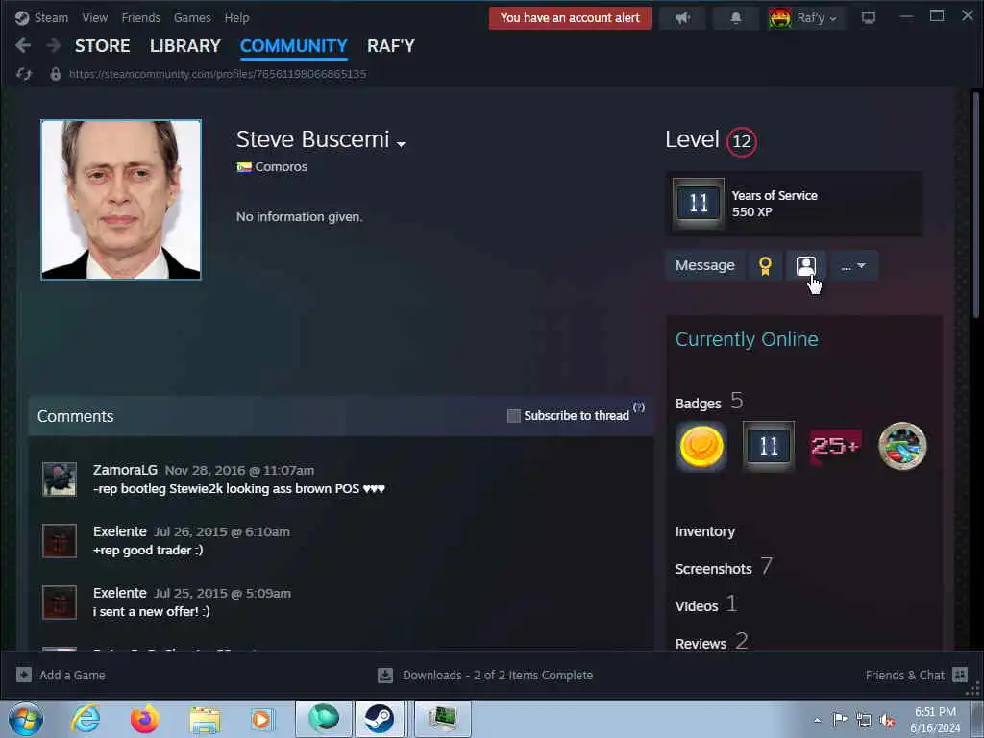Open the announcements megaphone icon
The image size is (984, 738).
coord(683,18)
